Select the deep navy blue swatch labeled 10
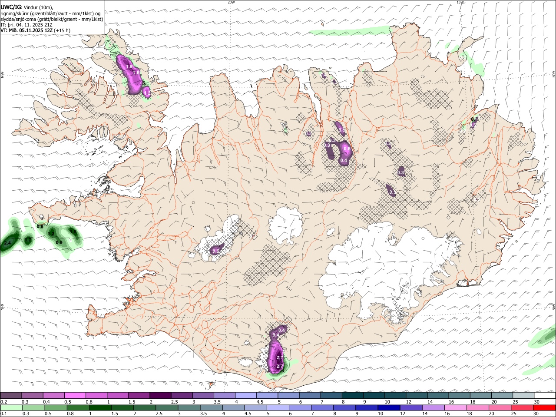556x417 pixels. (x=389, y=407)
